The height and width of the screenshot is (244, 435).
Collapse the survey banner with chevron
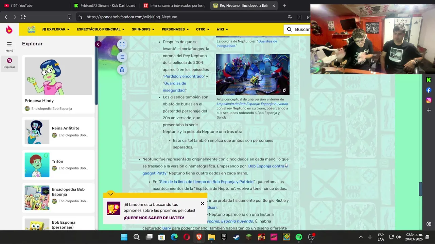(x=111, y=194)
